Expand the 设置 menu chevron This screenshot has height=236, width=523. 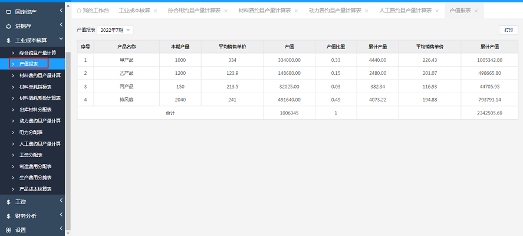click(61, 228)
